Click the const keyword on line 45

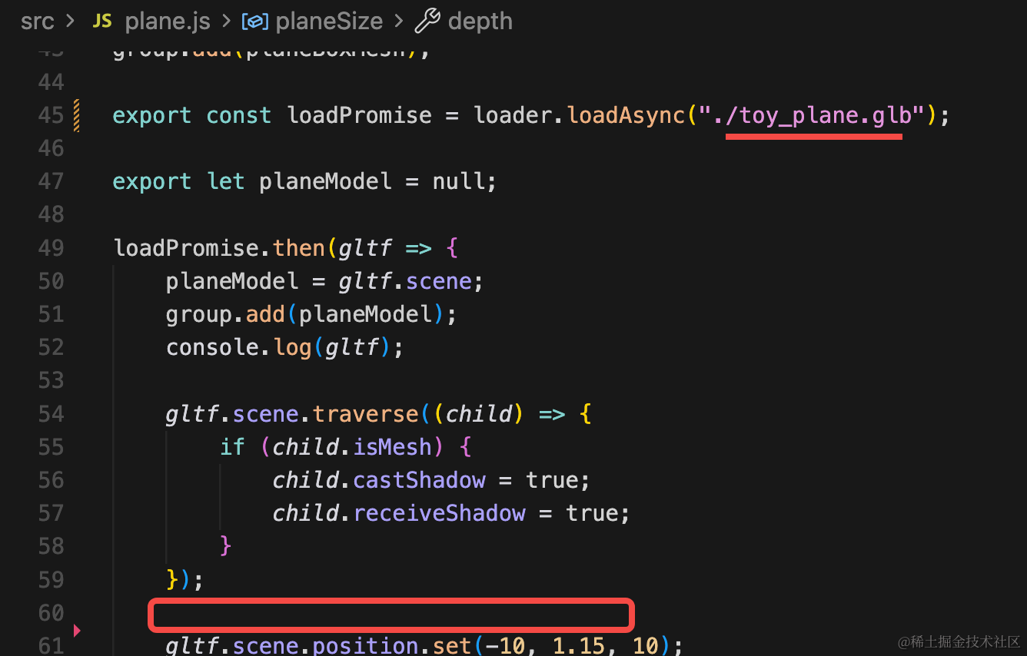click(x=238, y=116)
